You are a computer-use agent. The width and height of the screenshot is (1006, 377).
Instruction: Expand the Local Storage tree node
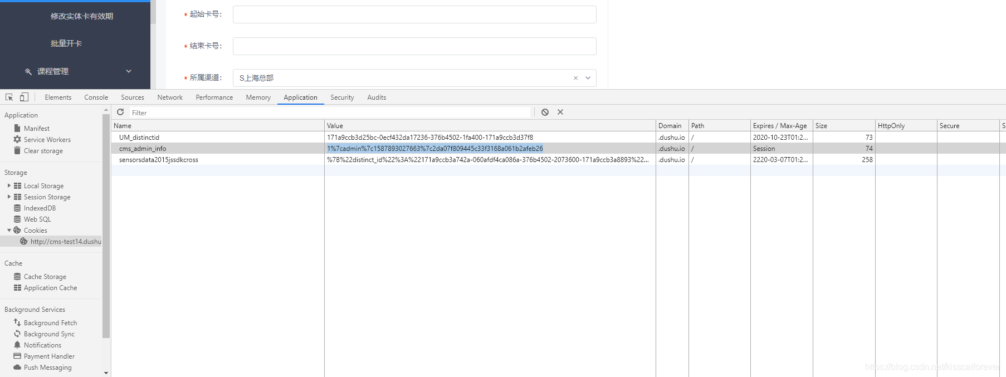[x=9, y=185]
